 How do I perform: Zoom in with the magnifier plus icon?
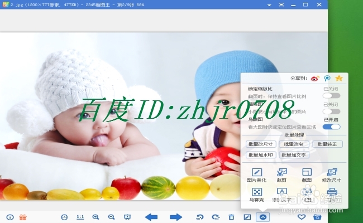tap(95, 217)
